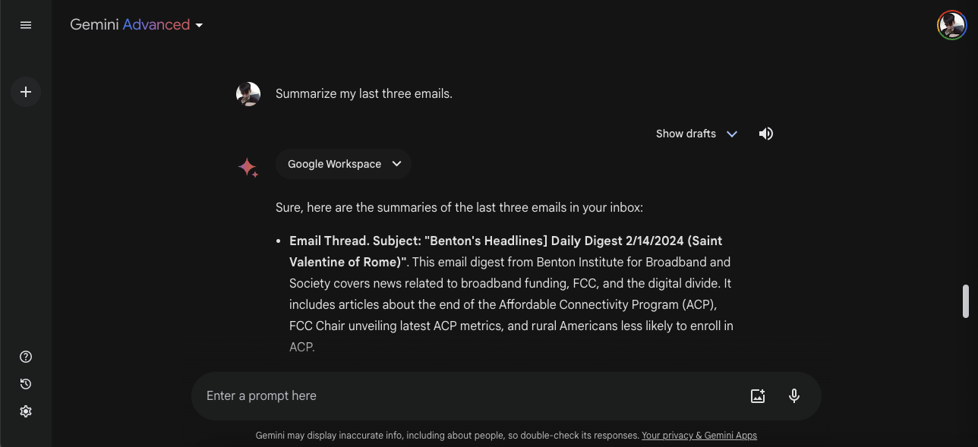Open the Activity history icon
The image size is (978, 447).
pos(26,384)
